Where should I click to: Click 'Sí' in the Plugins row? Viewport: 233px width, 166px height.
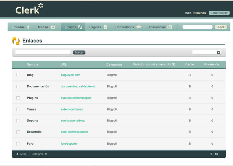190,98
